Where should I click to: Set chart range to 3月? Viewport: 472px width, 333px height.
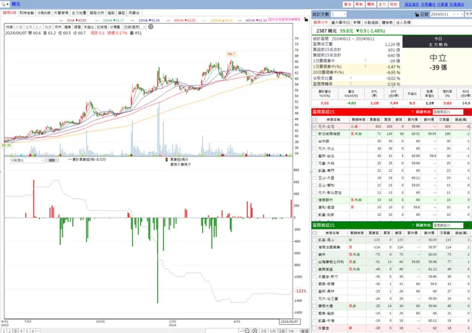(263, 331)
